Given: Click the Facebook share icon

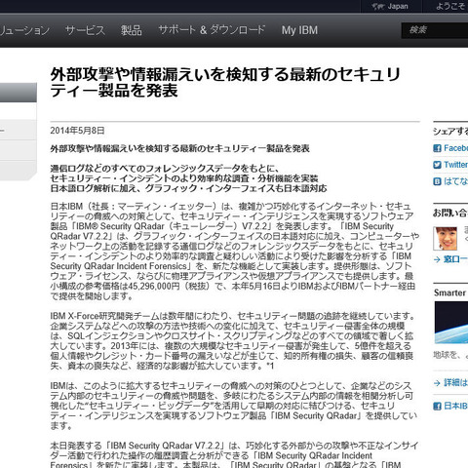Looking at the screenshot, I should click(437, 148).
